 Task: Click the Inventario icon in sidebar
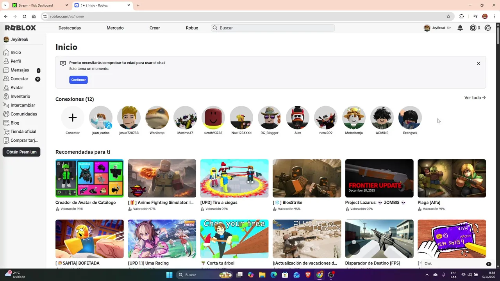pyautogui.click(x=6, y=96)
